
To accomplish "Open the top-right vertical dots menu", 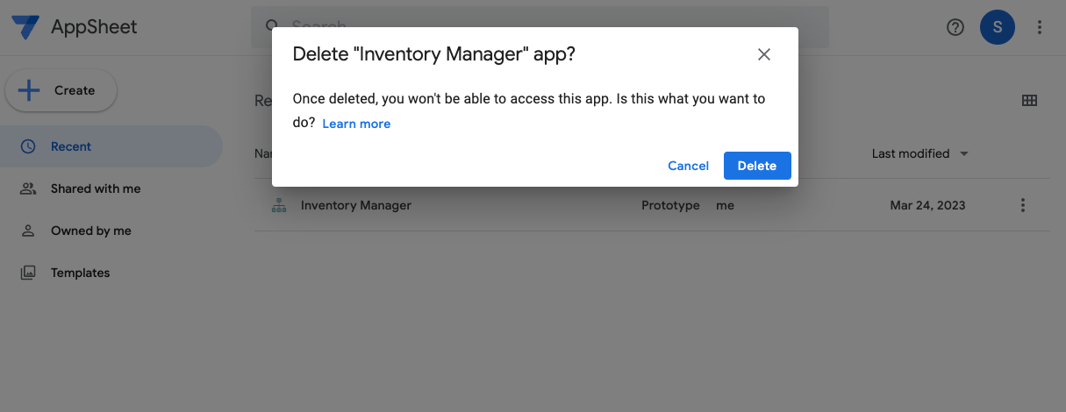I will tap(1040, 27).
